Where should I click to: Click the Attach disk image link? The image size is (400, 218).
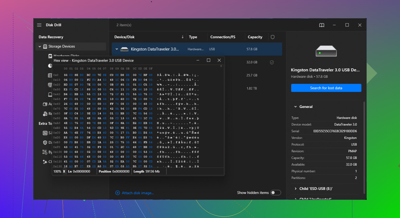(x=137, y=193)
